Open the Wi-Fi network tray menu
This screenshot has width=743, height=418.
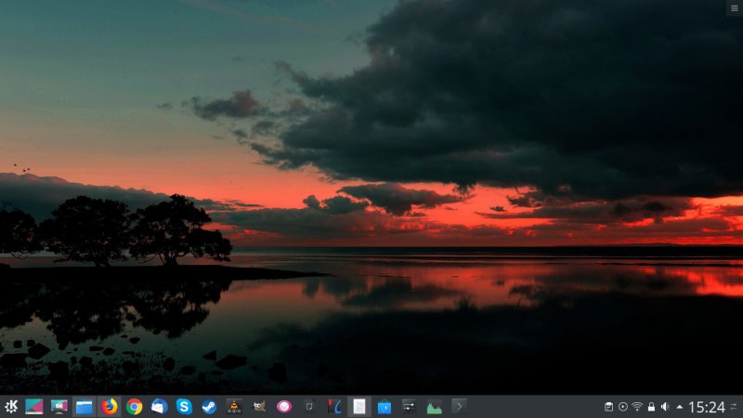pyautogui.click(x=637, y=406)
